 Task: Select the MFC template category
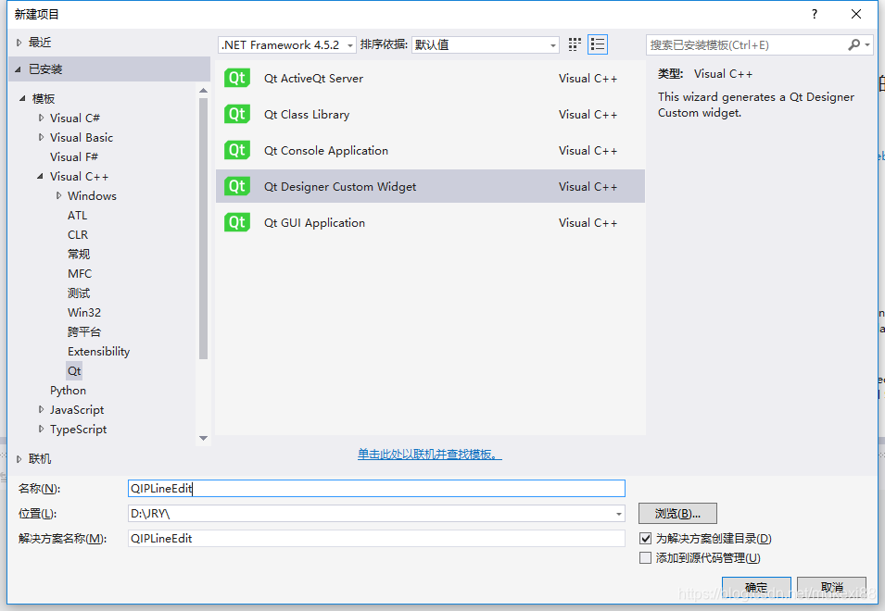tap(80, 273)
